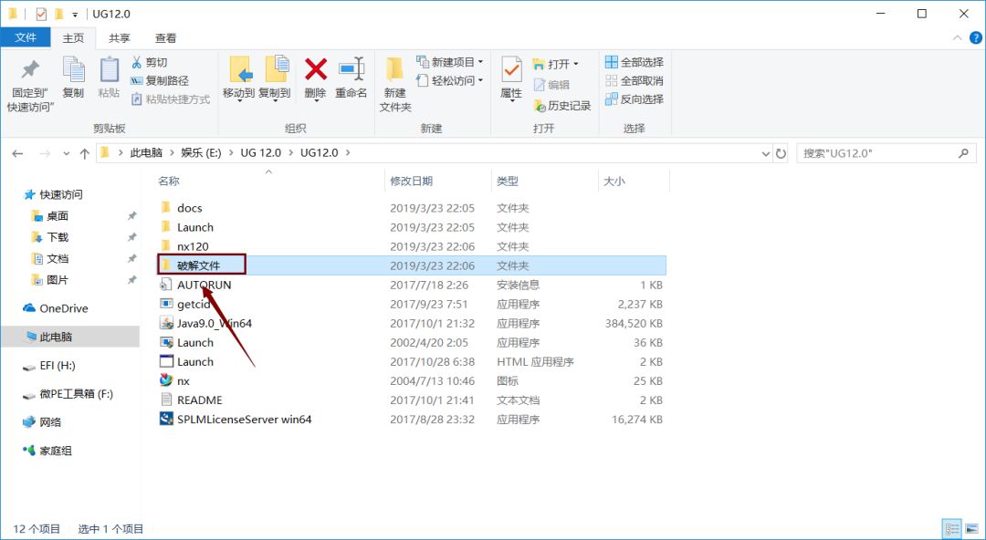
Task: Switch to large icons view layout
Action: click(970, 529)
